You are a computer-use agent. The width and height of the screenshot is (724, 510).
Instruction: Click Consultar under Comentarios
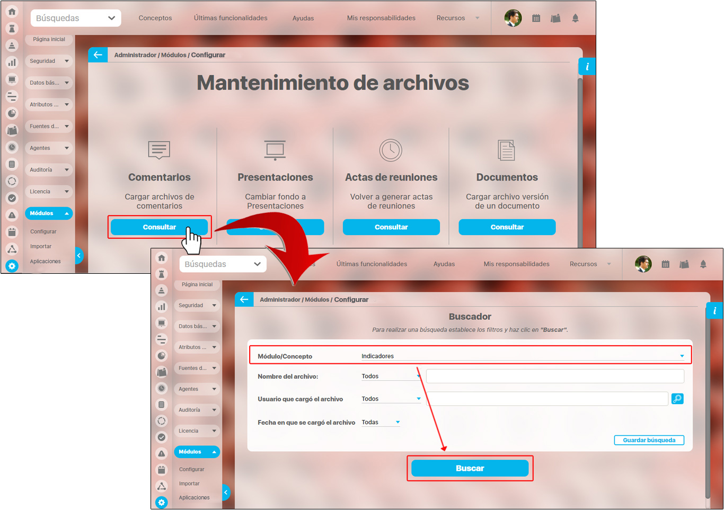159,227
